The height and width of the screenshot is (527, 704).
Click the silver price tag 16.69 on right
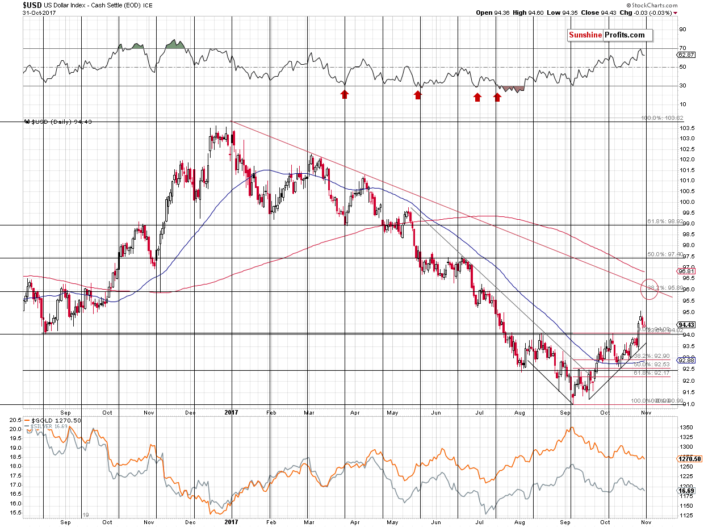tap(686, 490)
